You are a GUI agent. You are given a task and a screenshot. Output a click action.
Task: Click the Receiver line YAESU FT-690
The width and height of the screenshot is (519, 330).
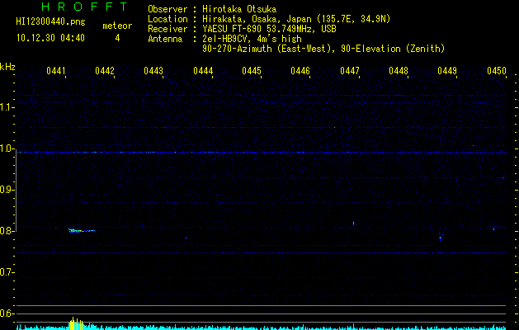269,29
